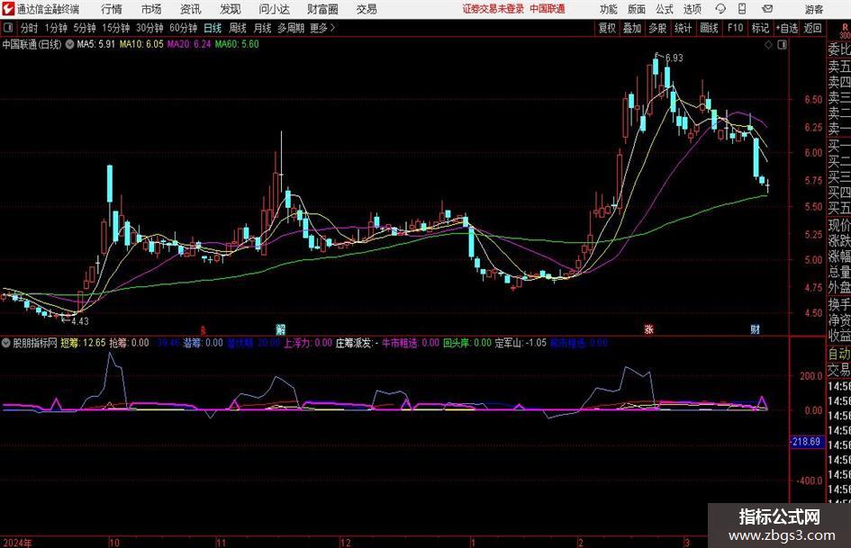The image size is (851, 548).
Task: Open the 功能 menu
Action: pyautogui.click(x=609, y=9)
